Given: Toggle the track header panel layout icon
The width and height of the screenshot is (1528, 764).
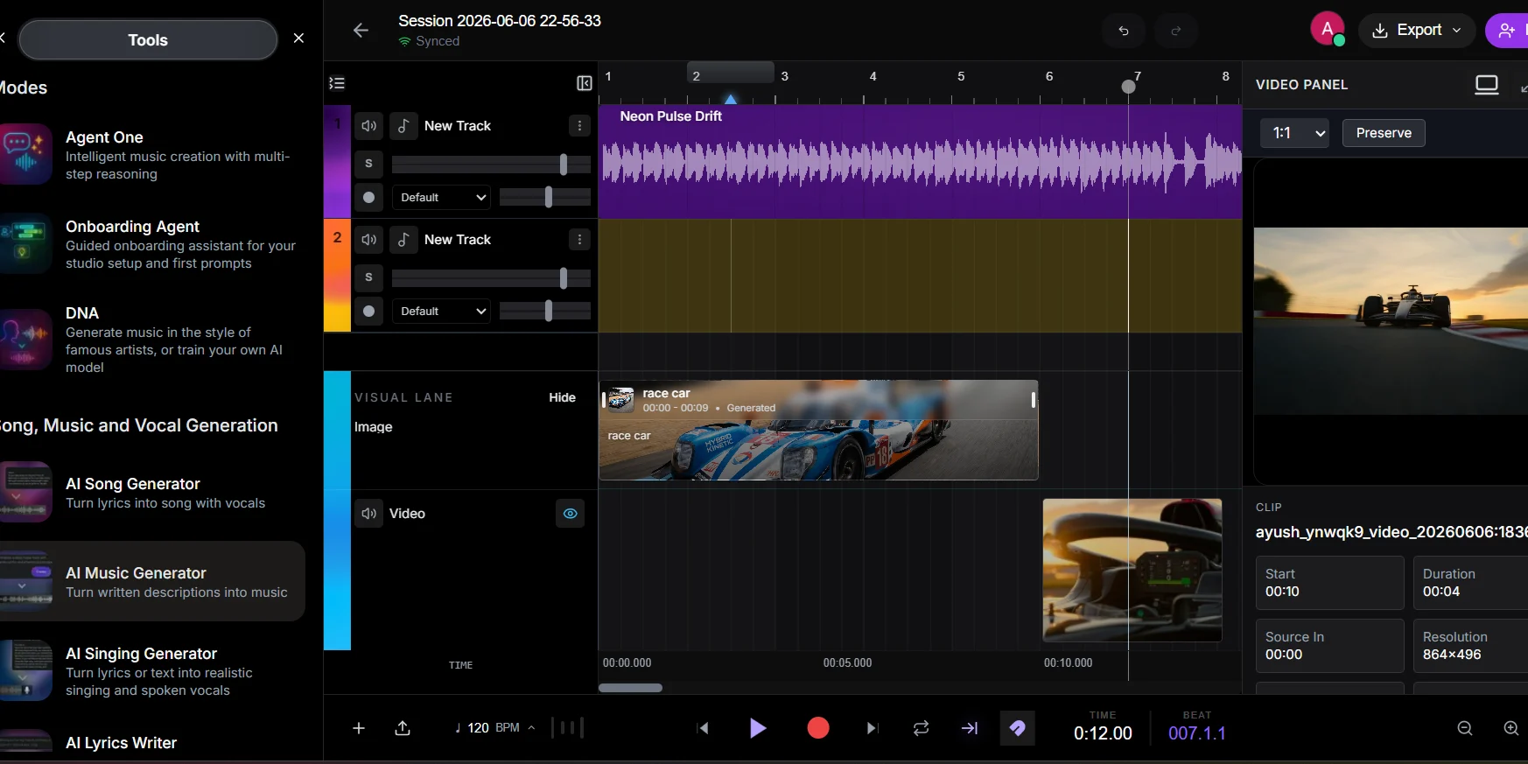Looking at the screenshot, I should pos(585,83).
